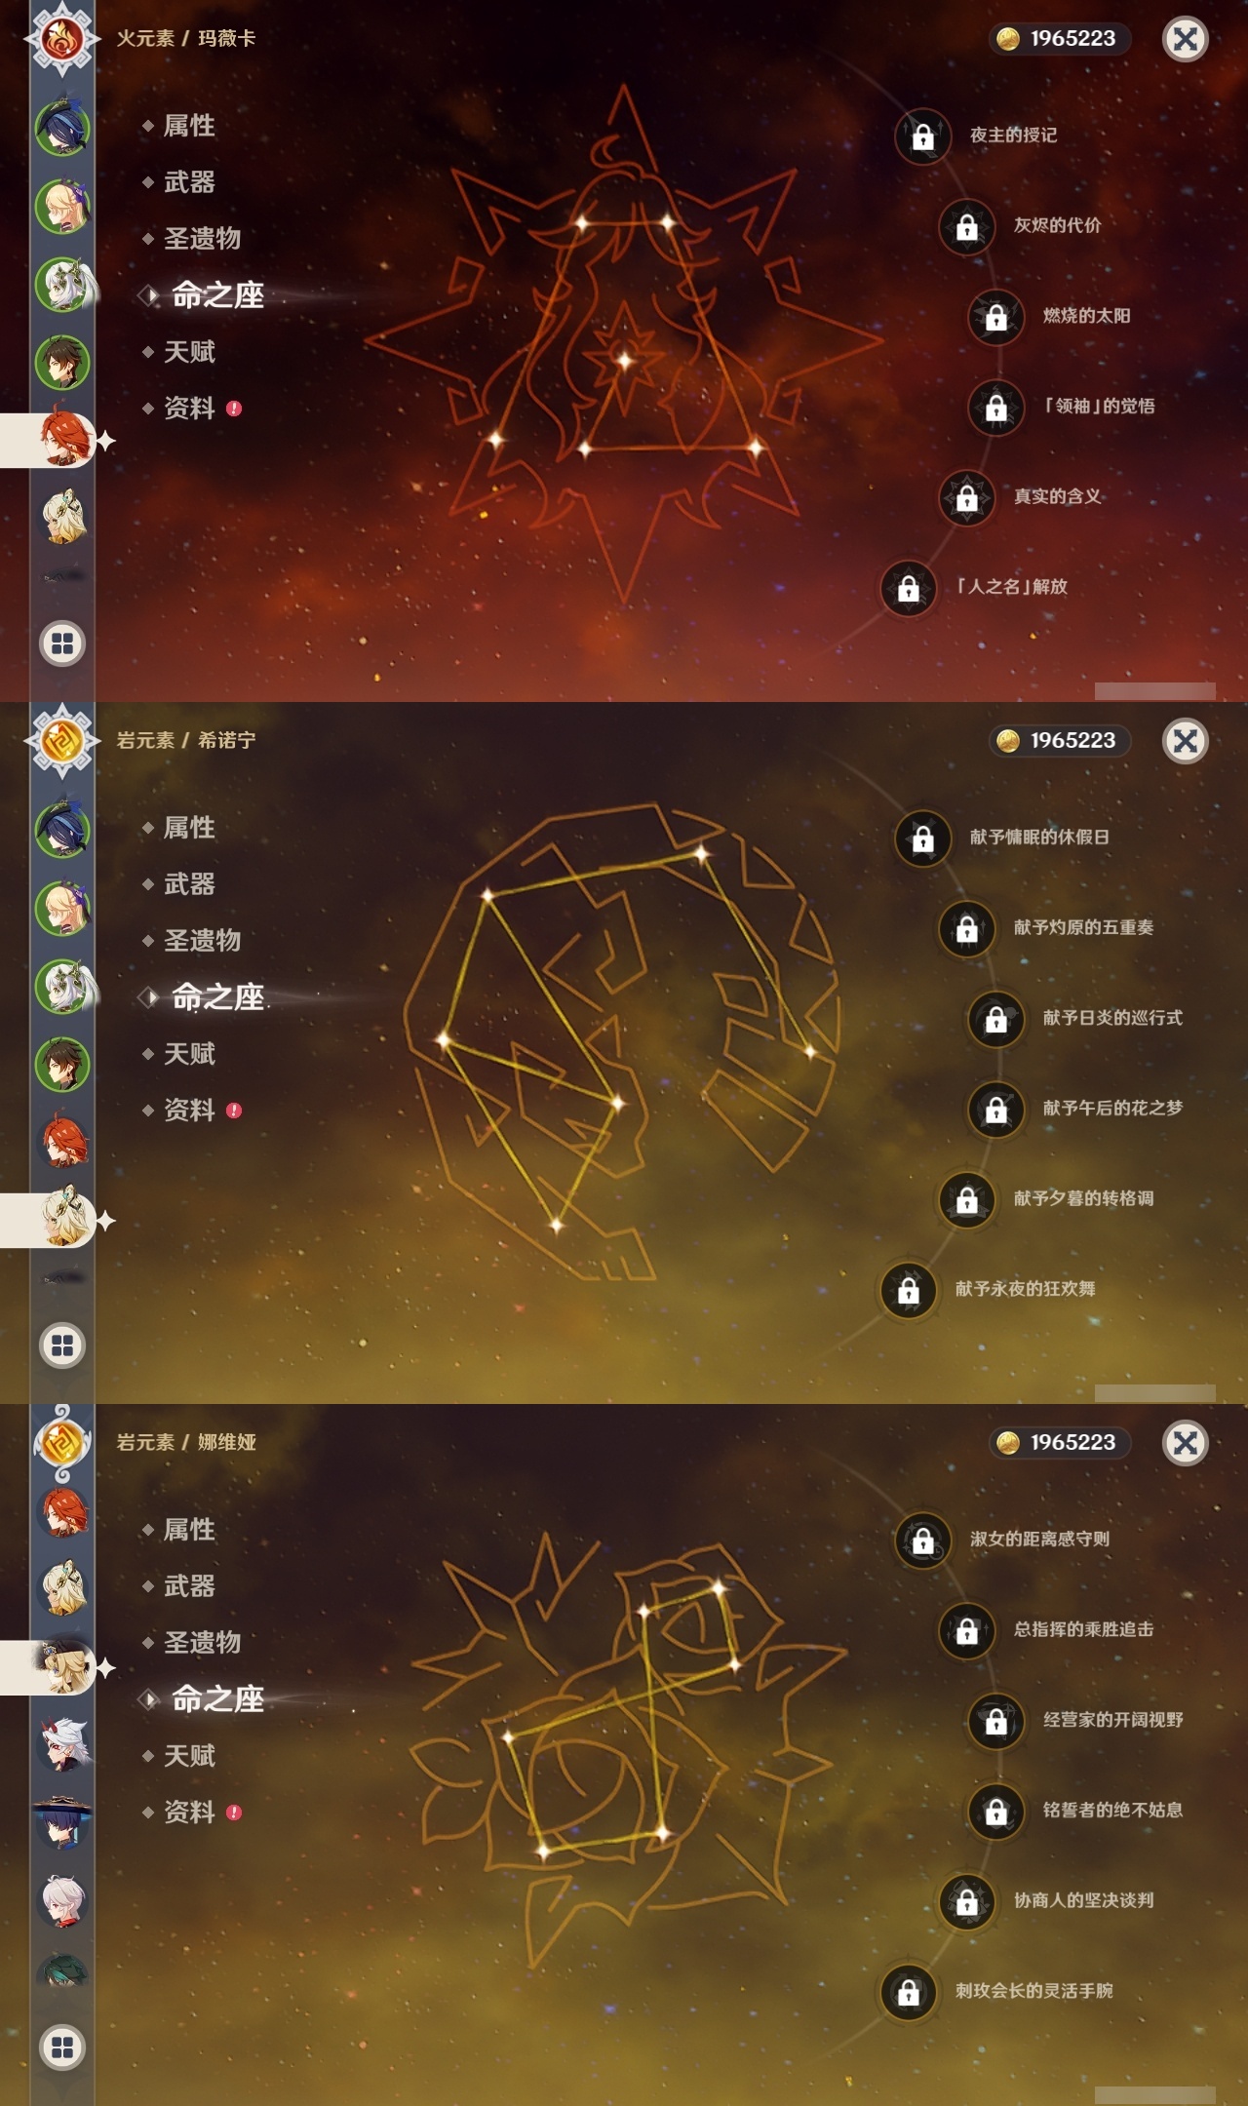Select 刺玫会长的灵活手腕 constellation lock

pyautogui.click(x=909, y=1992)
